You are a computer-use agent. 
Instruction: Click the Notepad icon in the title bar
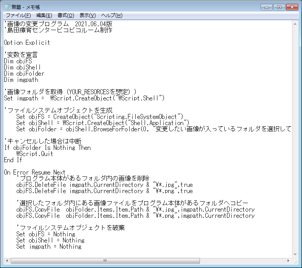(7, 7)
